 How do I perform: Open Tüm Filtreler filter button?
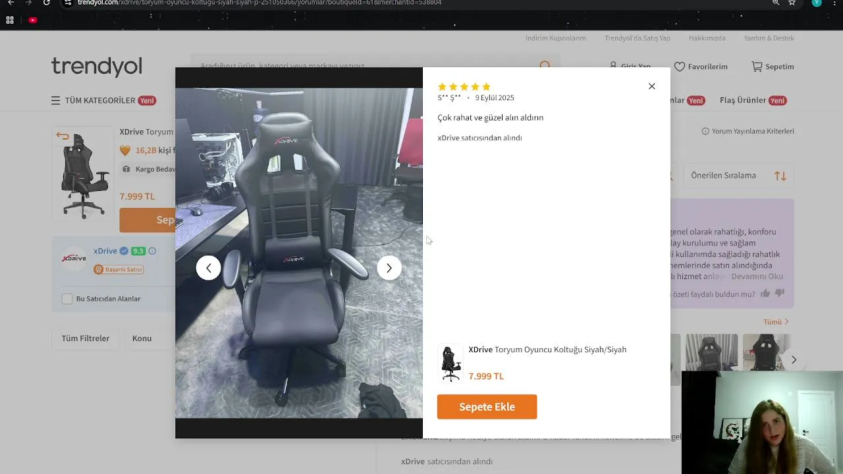[86, 338]
